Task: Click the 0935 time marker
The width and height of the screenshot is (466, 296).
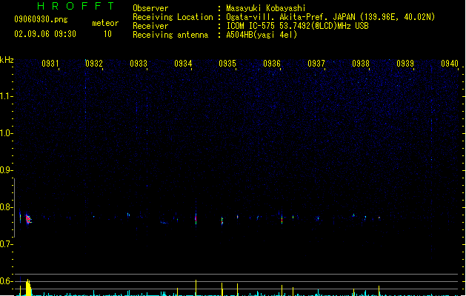Action: 227,64
